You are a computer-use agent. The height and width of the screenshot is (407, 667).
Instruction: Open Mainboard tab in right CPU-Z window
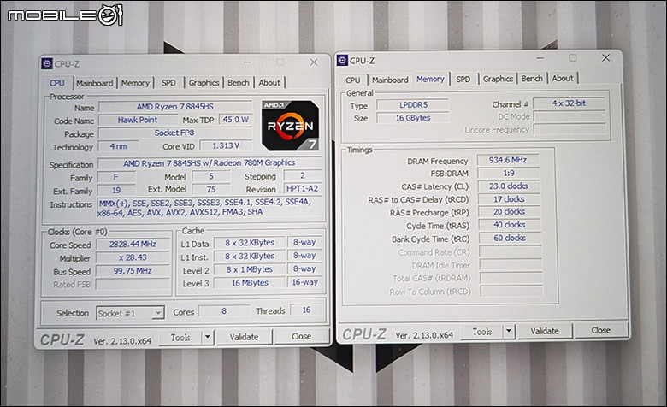(x=390, y=80)
